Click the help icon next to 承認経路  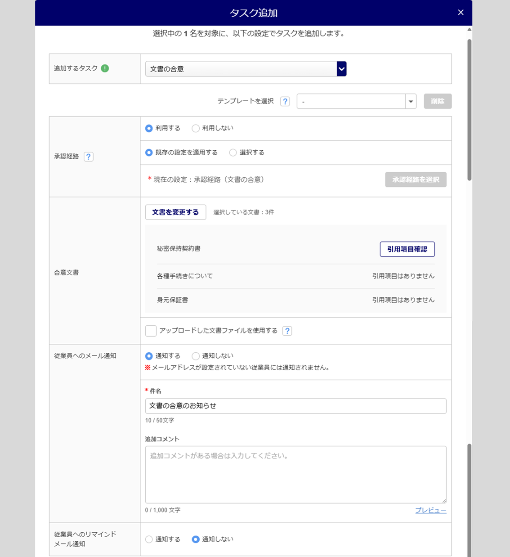89,157
